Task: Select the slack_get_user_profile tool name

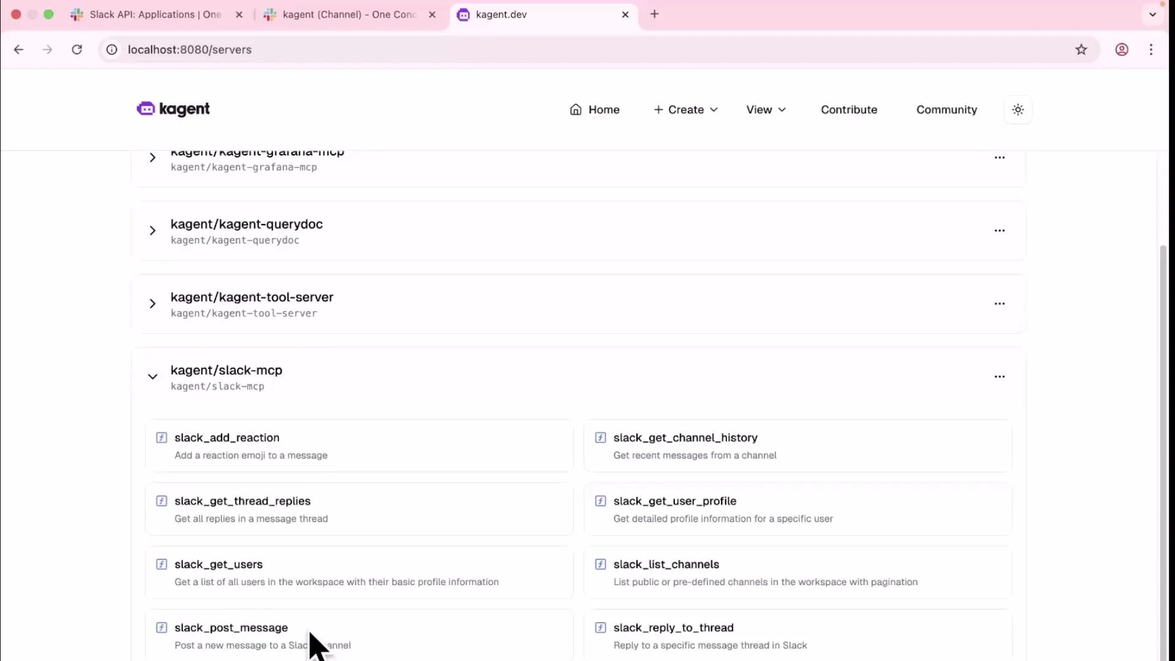Action: click(674, 501)
